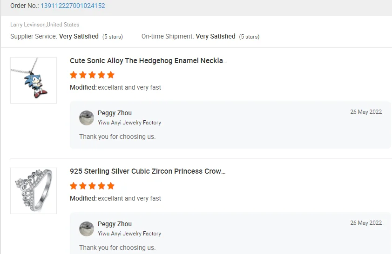The width and height of the screenshot is (392, 254).
Task: Click the third star of the Sonic necklace rating
Action: 92,75
